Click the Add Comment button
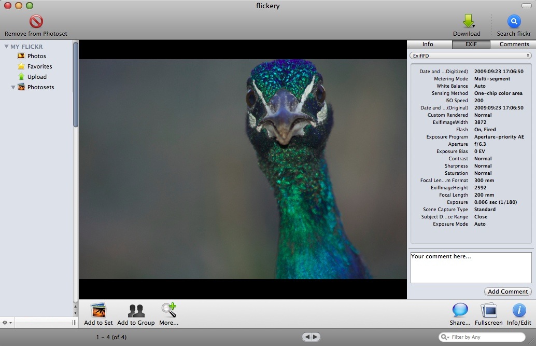Image resolution: width=536 pixels, height=346 pixels. (x=507, y=291)
